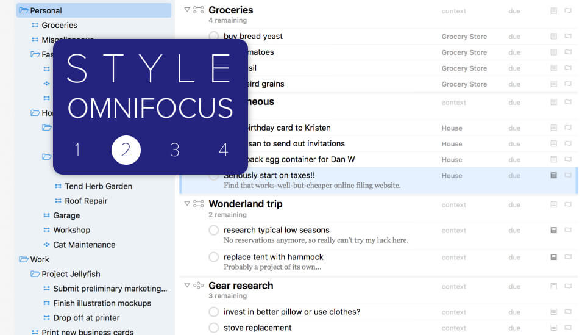Screen dimensions: 582x335
Task: Complete research typical low seasons task
Action: click(213, 230)
